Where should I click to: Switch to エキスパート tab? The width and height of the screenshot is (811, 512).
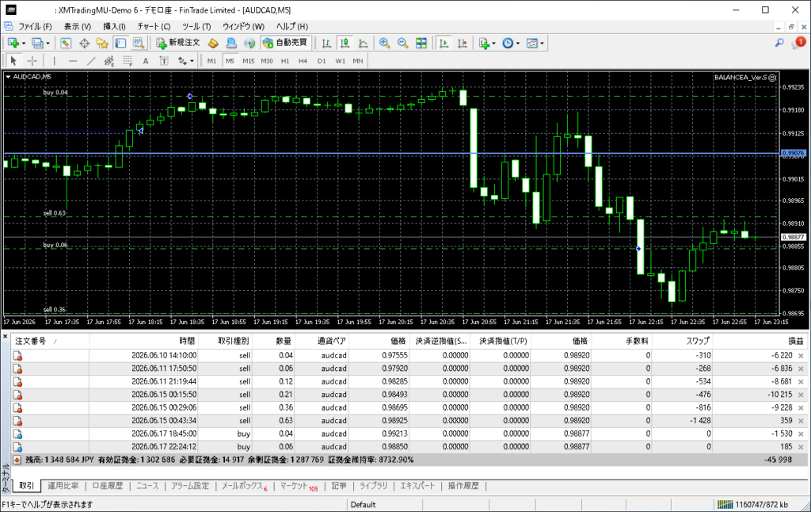(417, 486)
